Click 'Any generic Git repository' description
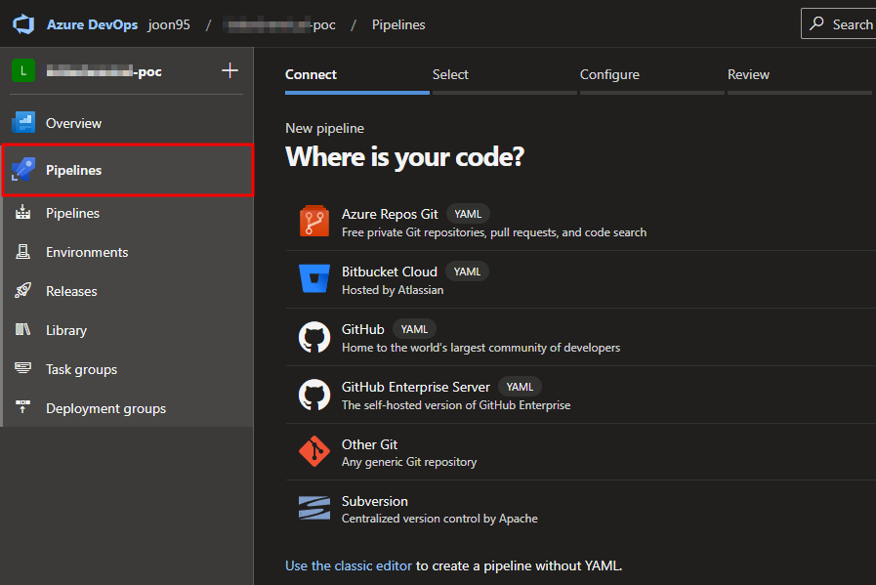The image size is (876, 585). pos(409,462)
